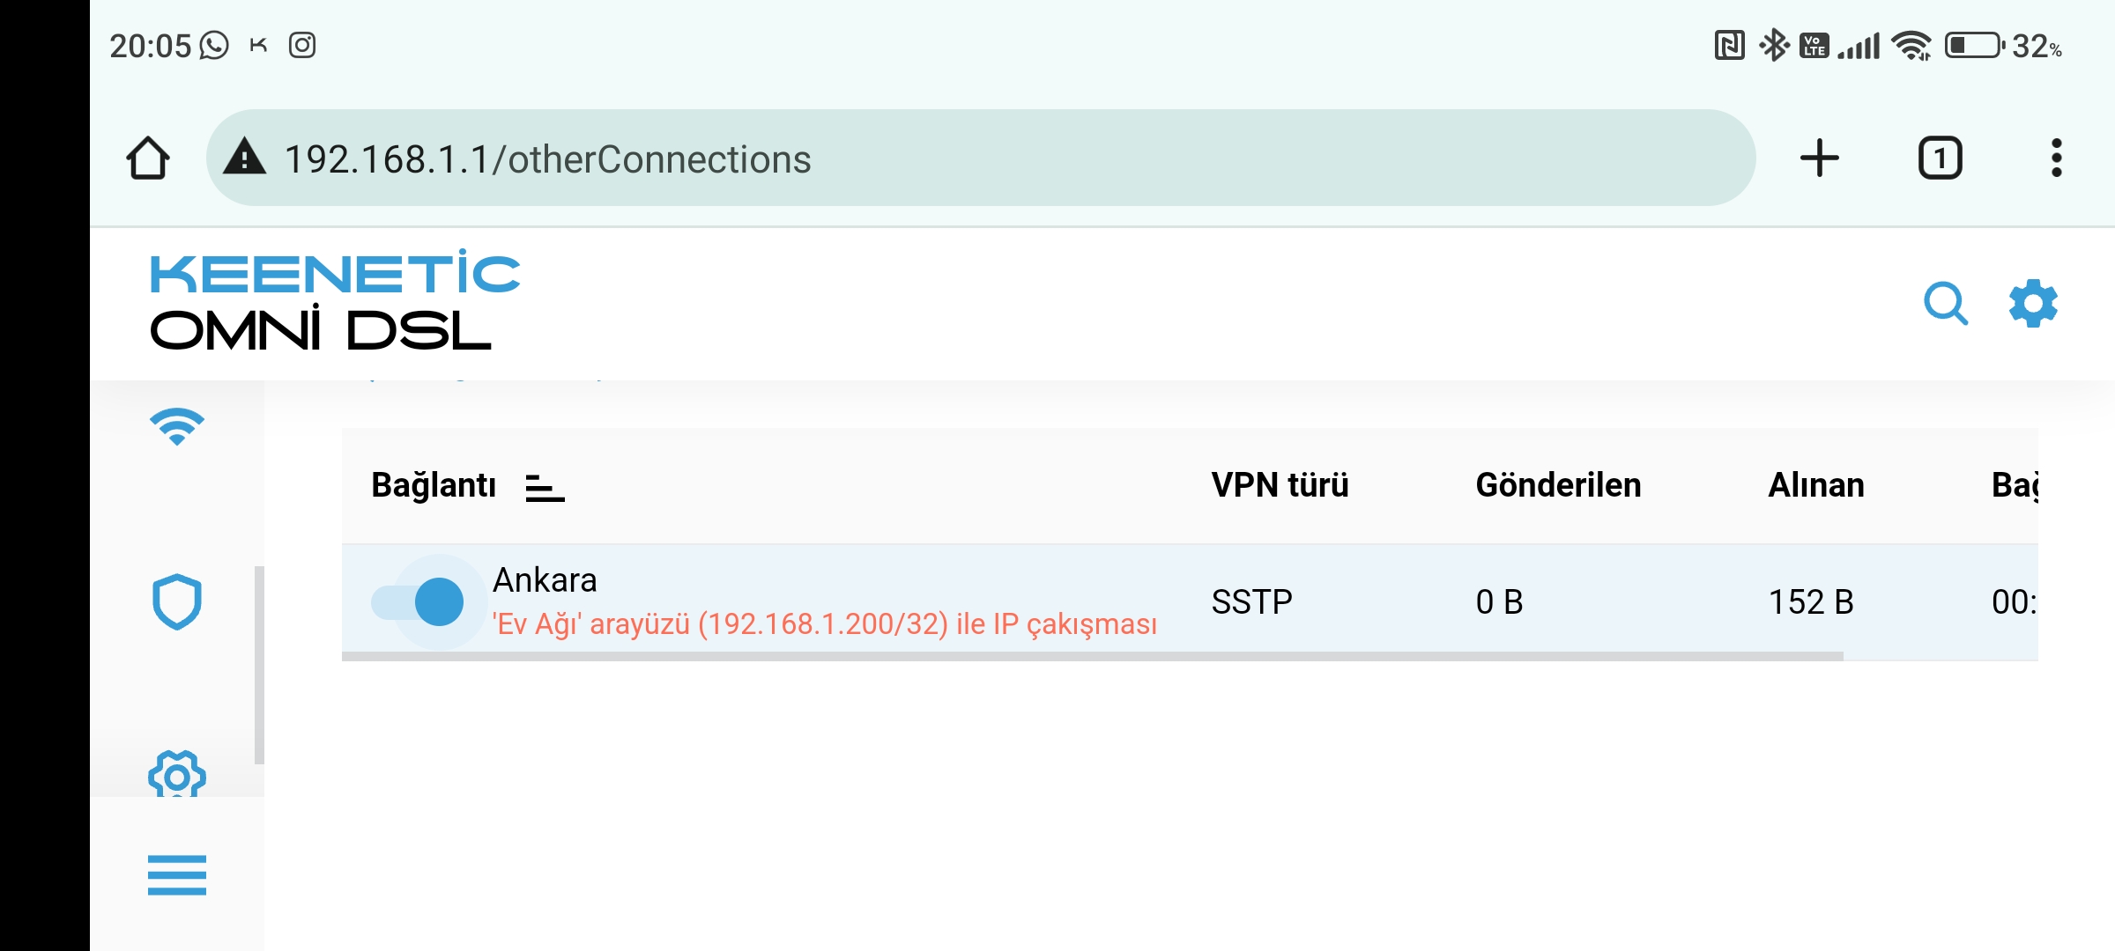This screenshot has width=2115, height=951.
Task: Sort connections using Bağlantı sort icon
Action: pyautogui.click(x=545, y=488)
